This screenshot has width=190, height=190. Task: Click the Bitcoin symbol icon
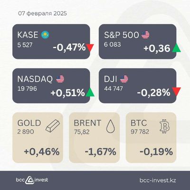click(x=164, y=126)
